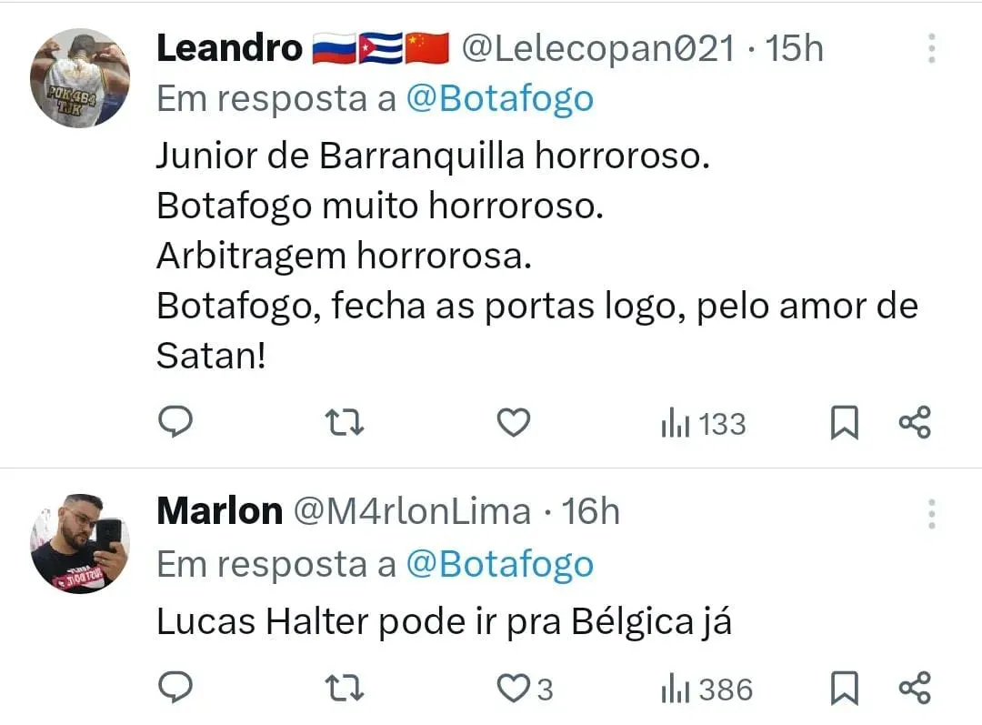Image resolution: width=982 pixels, height=725 pixels.
Task: Open @Botafogo link in Marlon's reply
Action: coord(499,564)
